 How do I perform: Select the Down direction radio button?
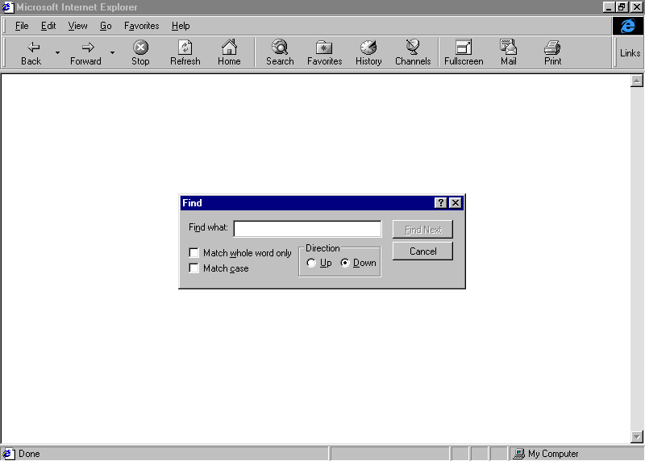tap(345, 263)
